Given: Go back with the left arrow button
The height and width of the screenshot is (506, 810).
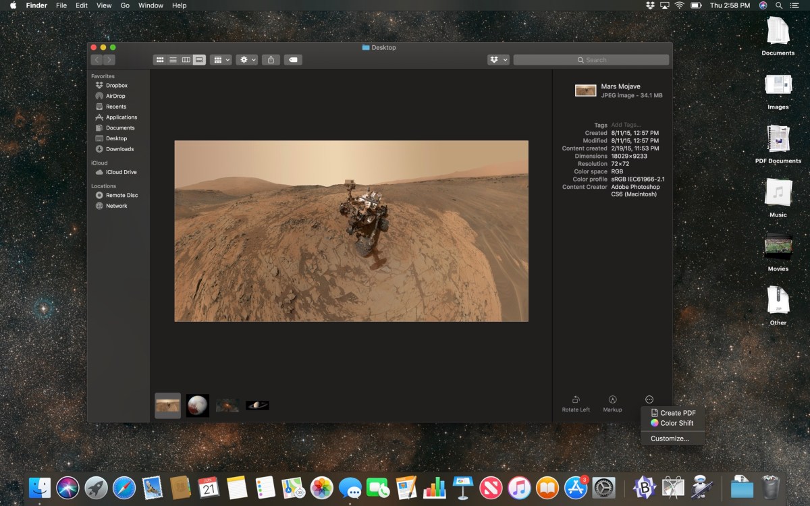Looking at the screenshot, I should [x=97, y=60].
